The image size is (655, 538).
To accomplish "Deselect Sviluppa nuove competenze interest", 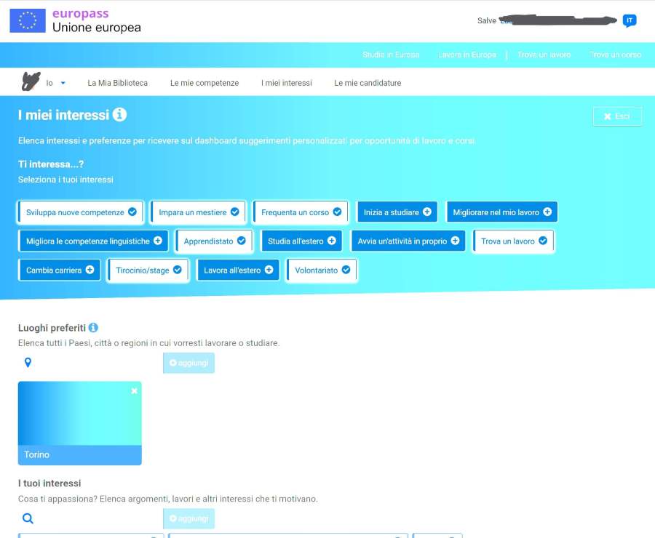I will [81, 212].
